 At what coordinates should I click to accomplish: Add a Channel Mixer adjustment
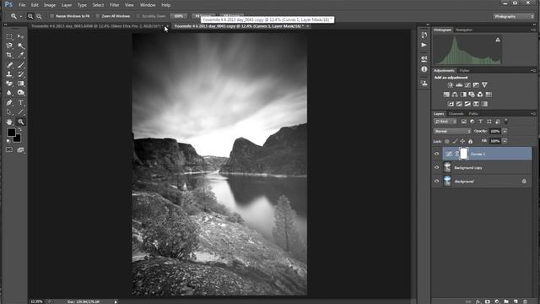point(480,95)
